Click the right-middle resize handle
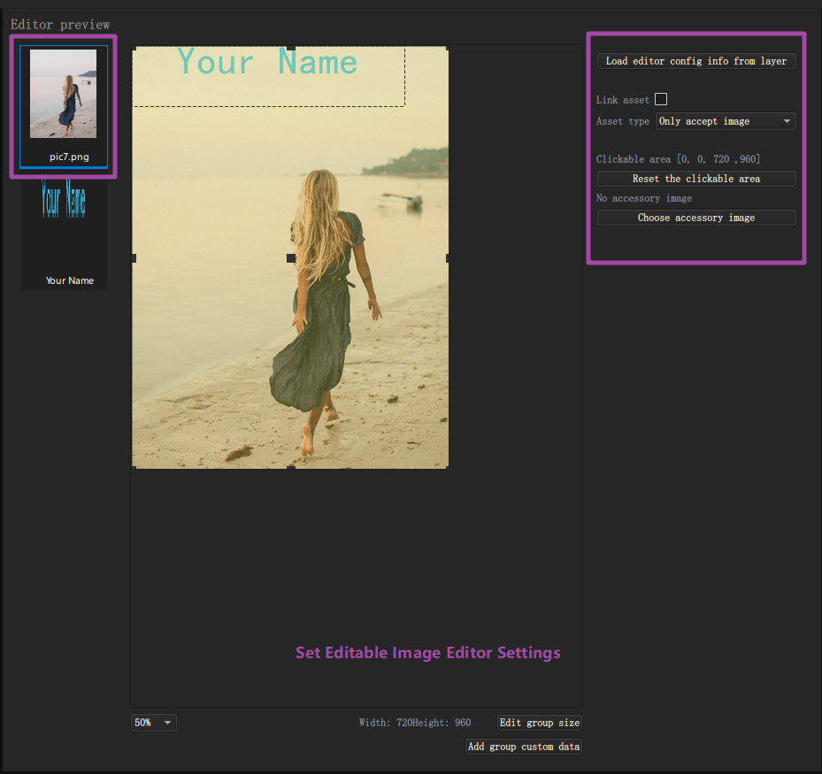The width and height of the screenshot is (822, 774). (x=447, y=257)
